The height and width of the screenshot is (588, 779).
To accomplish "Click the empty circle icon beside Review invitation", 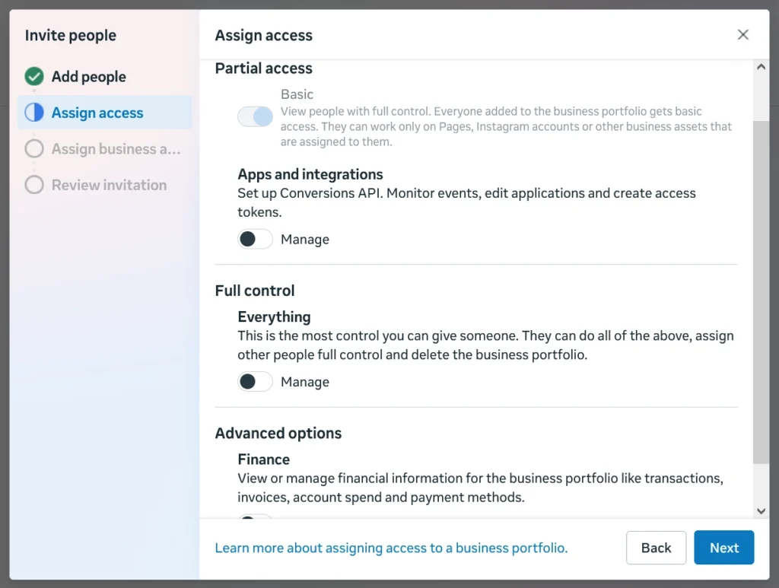I will (34, 185).
